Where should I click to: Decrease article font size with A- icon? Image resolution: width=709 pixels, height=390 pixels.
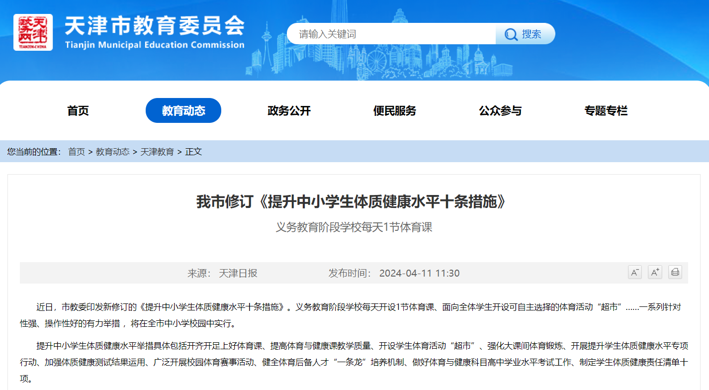tap(635, 272)
